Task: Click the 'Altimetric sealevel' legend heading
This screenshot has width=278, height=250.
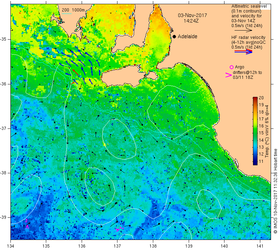Action: [249, 6]
